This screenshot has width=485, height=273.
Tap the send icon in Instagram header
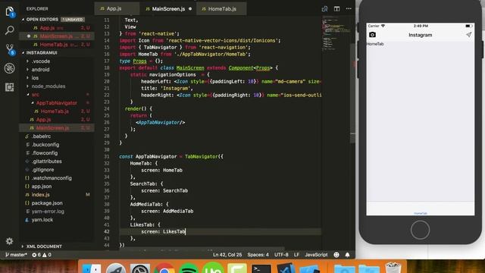[468, 35]
